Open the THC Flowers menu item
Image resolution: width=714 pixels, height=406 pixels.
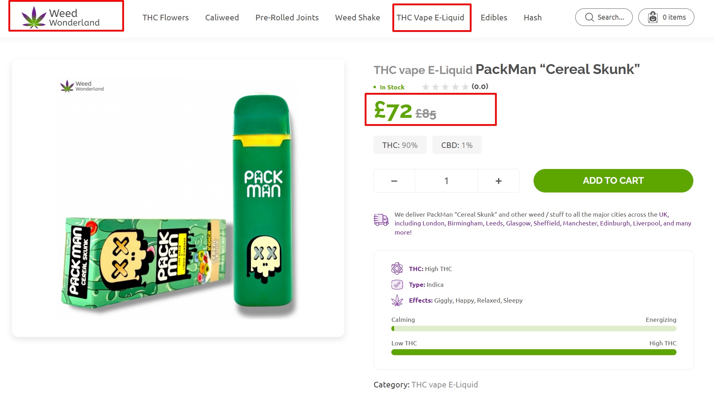point(165,18)
